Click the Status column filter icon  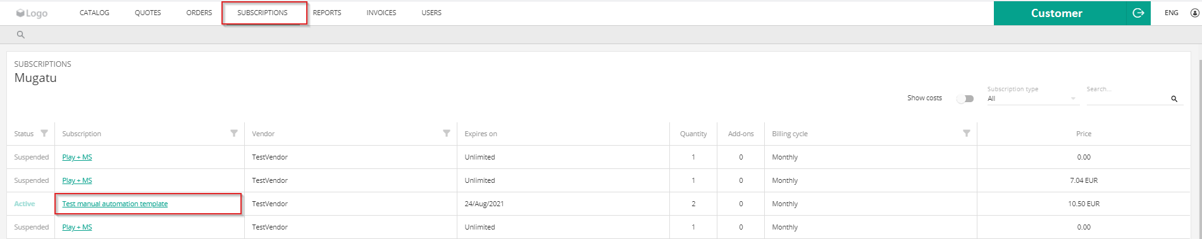44,133
